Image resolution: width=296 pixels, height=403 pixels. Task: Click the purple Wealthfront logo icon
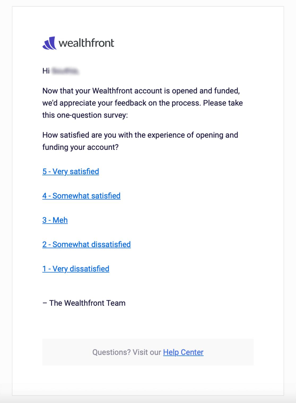[49, 43]
